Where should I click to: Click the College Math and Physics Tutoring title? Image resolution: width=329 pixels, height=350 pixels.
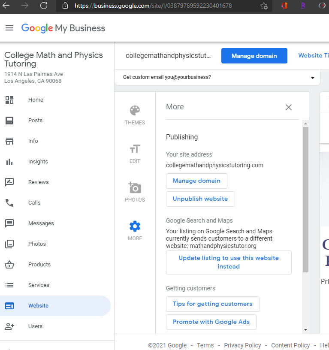coord(54,59)
